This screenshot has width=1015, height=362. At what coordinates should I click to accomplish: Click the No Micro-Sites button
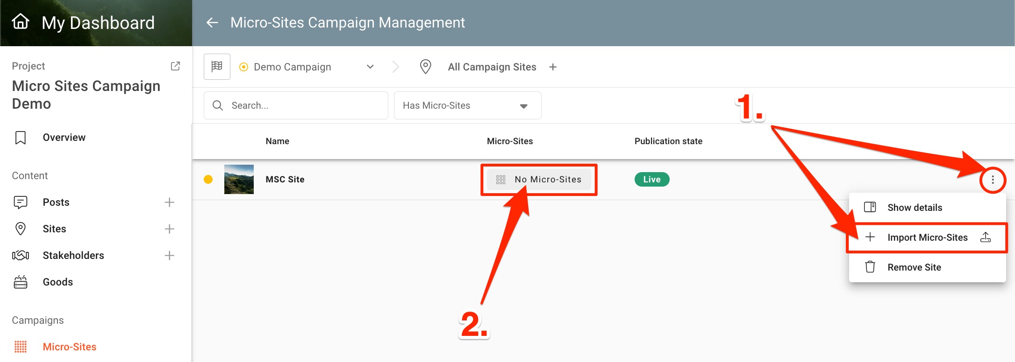tap(539, 180)
